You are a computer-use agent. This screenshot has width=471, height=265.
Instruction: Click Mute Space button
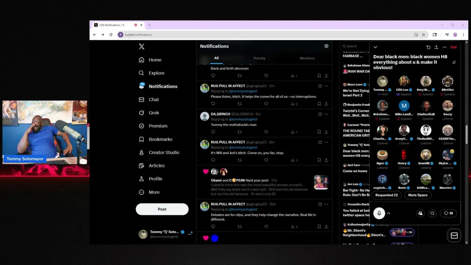[418, 195]
